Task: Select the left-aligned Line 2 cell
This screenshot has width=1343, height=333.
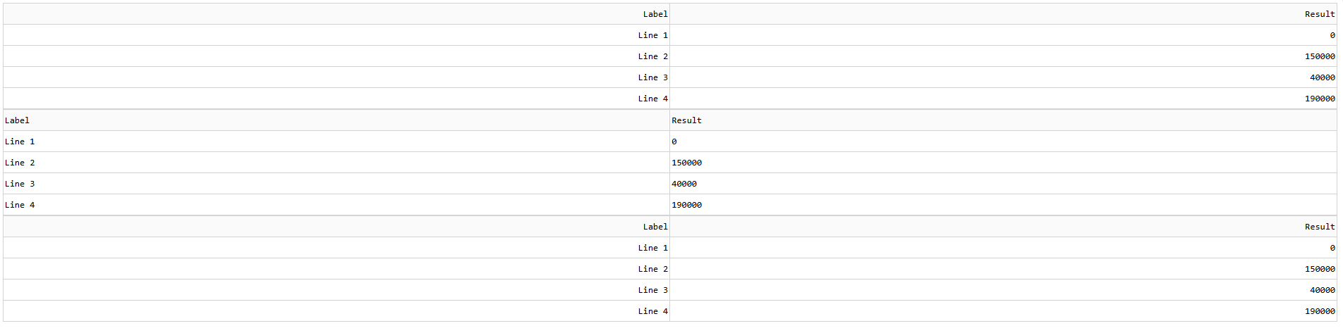Action: click(x=336, y=163)
